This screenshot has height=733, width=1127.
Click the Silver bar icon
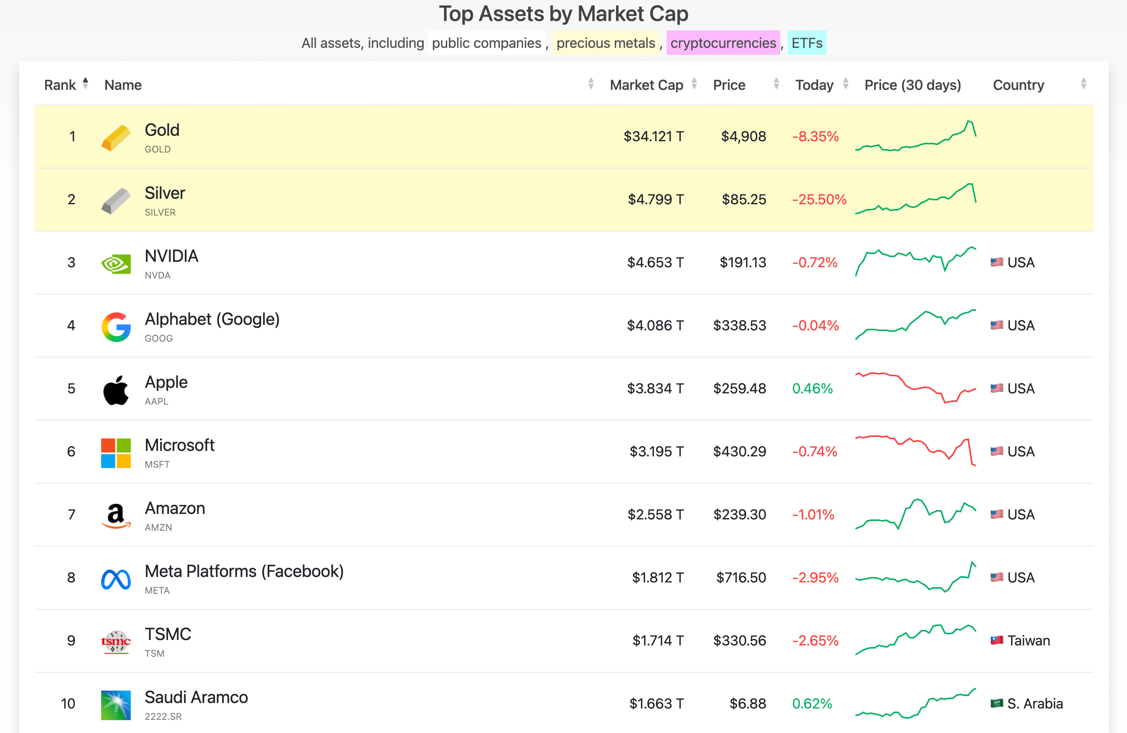pos(116,200)
